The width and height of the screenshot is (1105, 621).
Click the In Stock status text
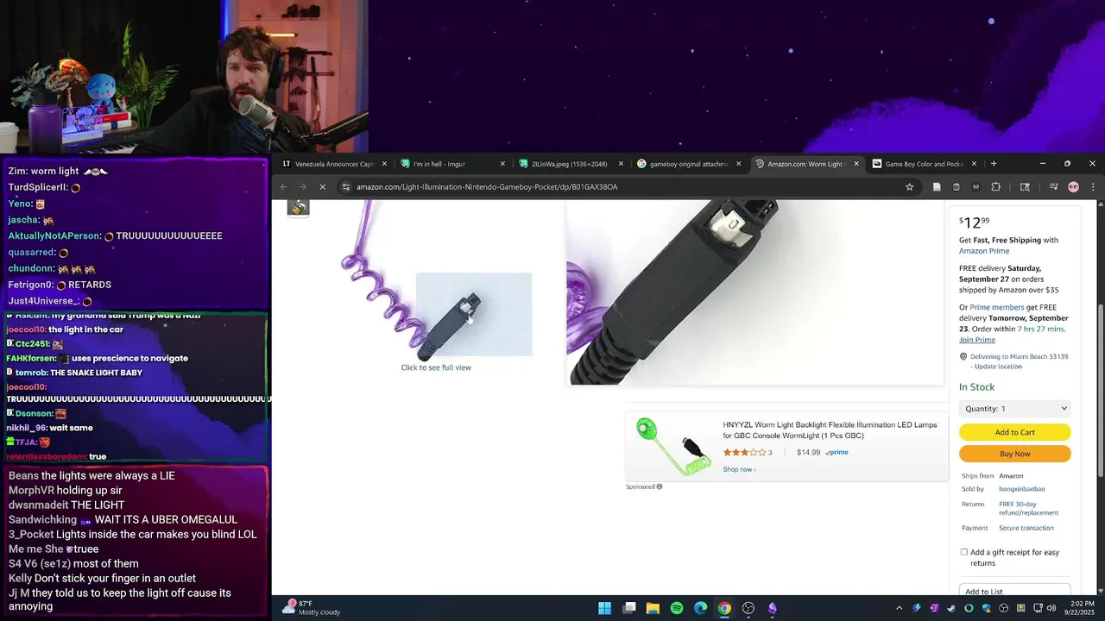click(x=977, y=387)
